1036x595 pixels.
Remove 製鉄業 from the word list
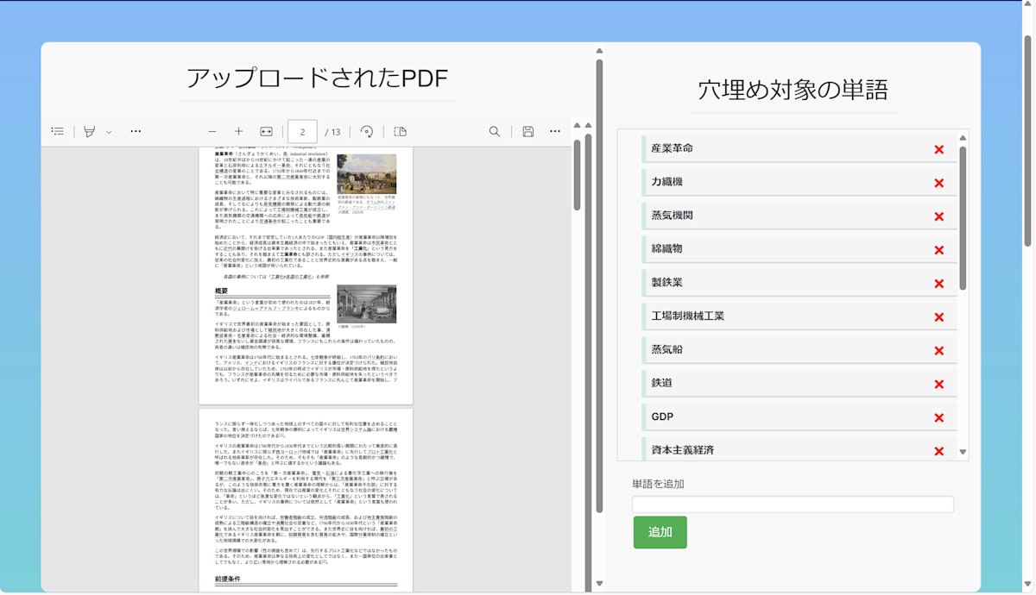[939, 285]
